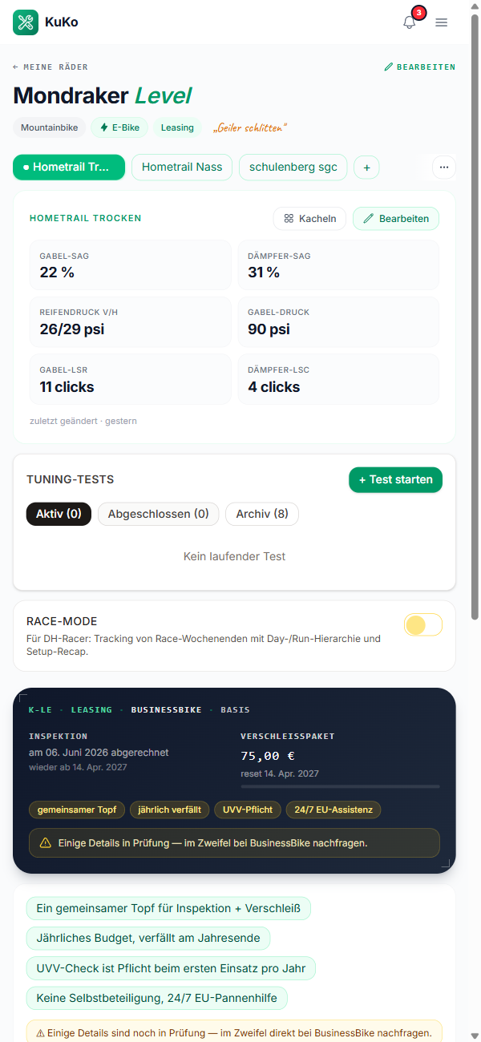Open the Gabel-Sag 22 % tile
Viewport: 481px width, 1042px height.
pos(130,265)
